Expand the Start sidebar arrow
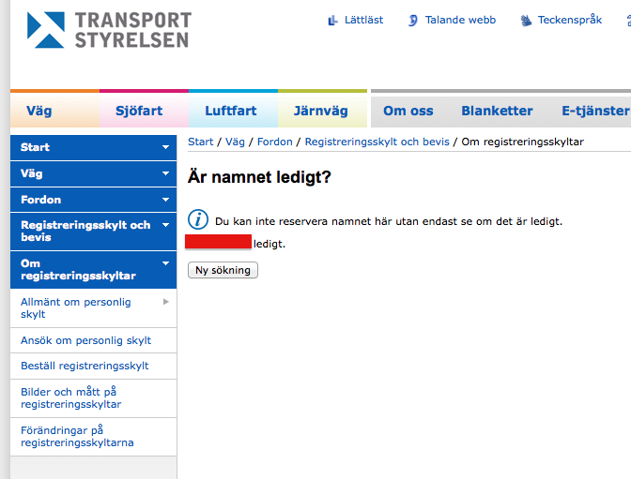 tap(166, 148)
